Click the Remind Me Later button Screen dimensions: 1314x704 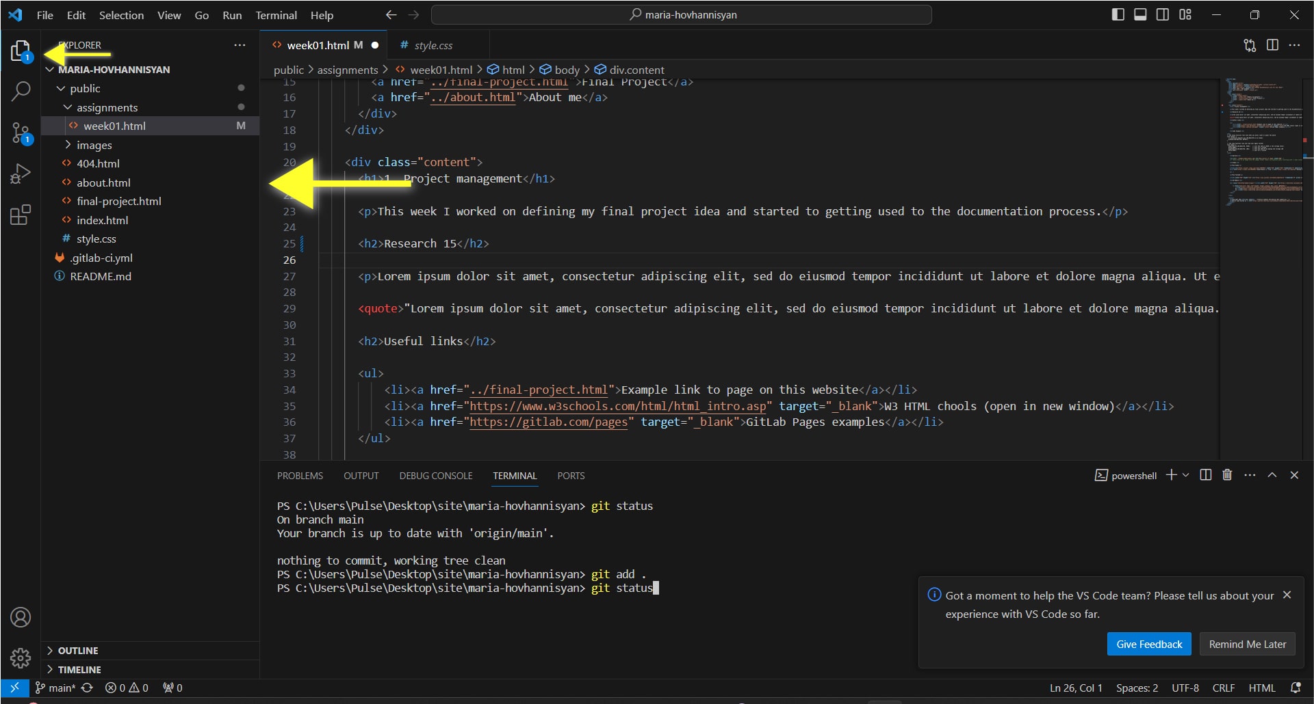tap(1247, 644)
